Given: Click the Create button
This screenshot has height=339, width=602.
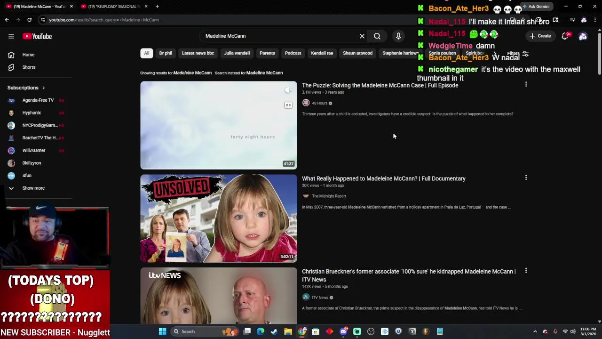Looking at the screenshot, I should [x=539, y=36].
